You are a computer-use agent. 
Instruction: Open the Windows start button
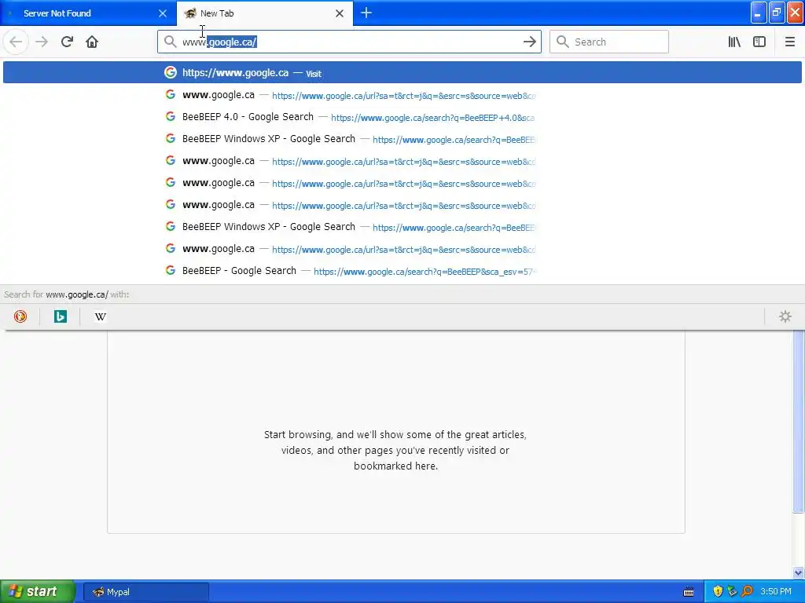click(x=38, y=592)
